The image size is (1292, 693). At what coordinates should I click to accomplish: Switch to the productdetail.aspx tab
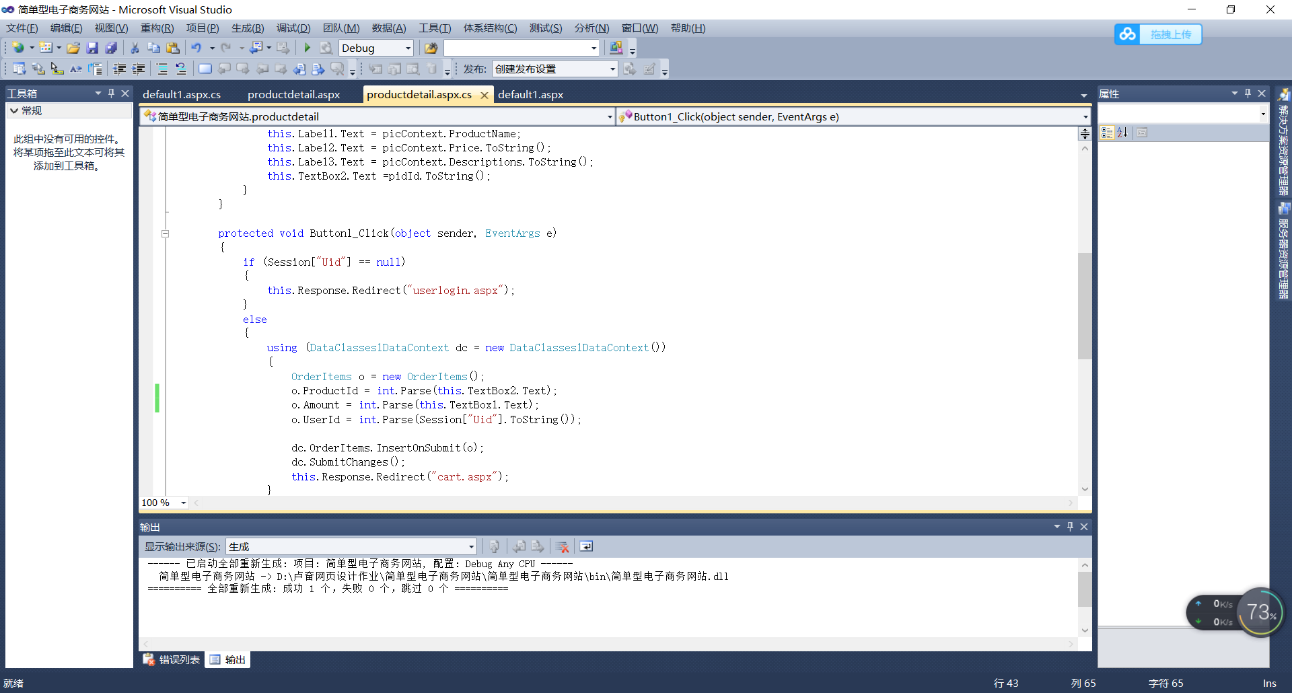coord(293,95)
